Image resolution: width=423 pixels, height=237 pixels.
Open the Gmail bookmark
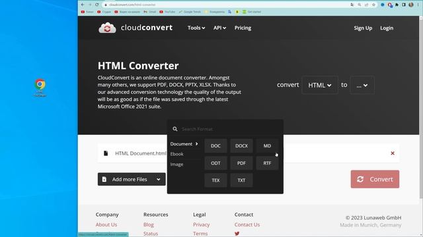click(x=150, y=12)
